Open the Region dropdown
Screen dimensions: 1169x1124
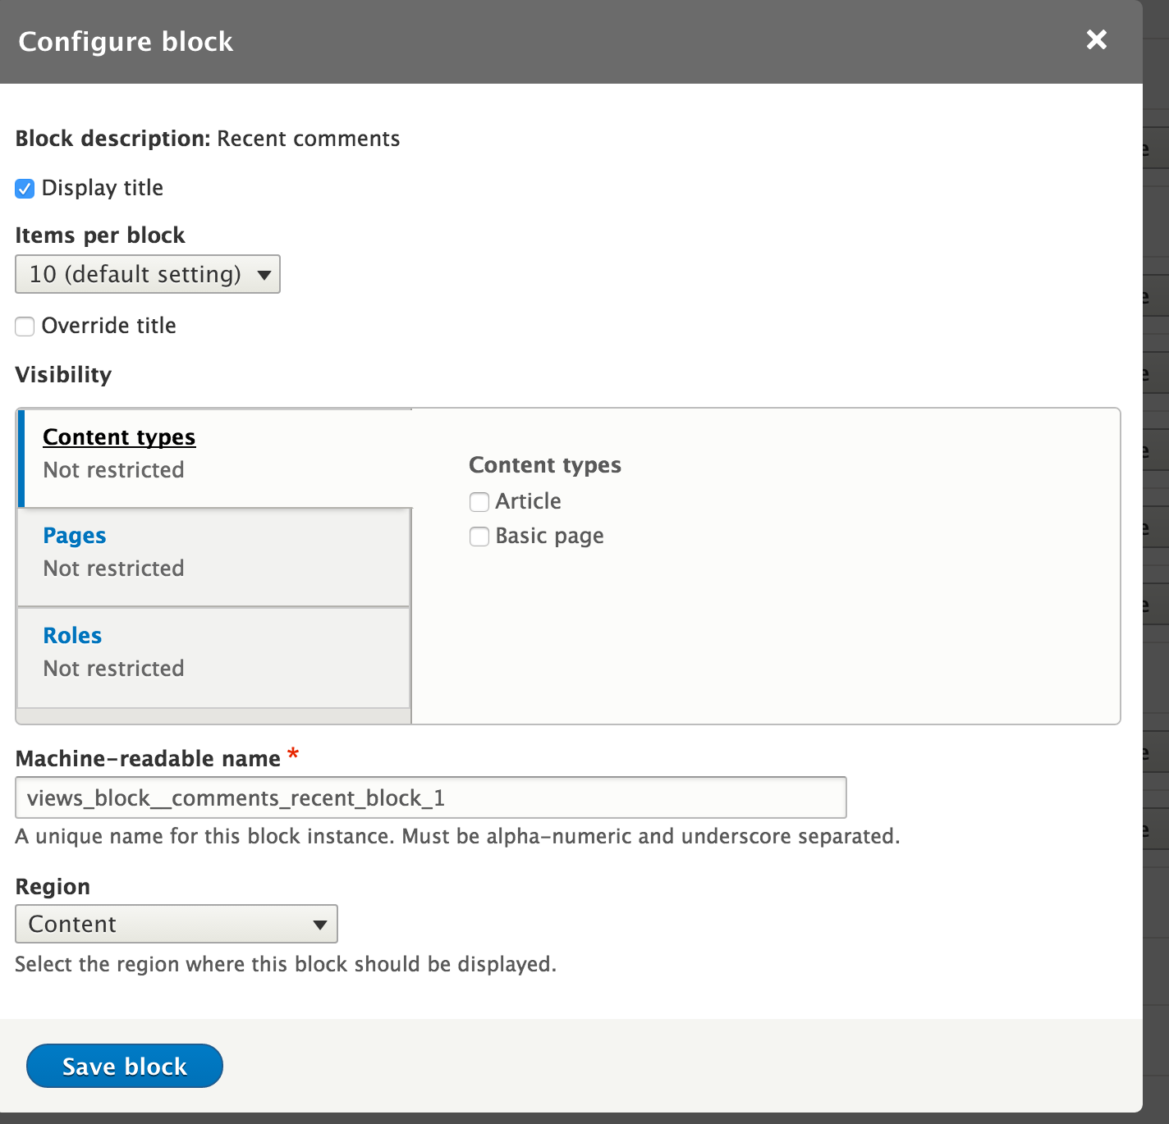(x=176, y=924)
